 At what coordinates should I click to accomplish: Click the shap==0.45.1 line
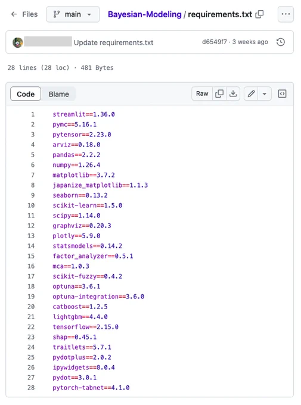(x=75, y=337)
